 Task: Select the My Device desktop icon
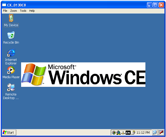[11, 18]
